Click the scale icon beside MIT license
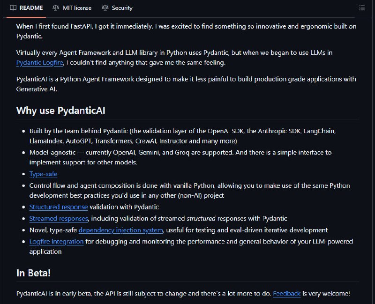Viewport: 375px width, 304px height. (x=56, y=7)
